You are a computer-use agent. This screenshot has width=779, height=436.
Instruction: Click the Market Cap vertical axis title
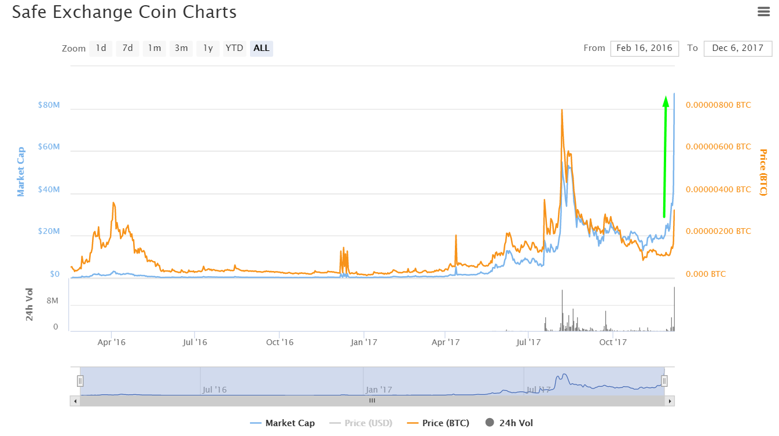point(21,172)
